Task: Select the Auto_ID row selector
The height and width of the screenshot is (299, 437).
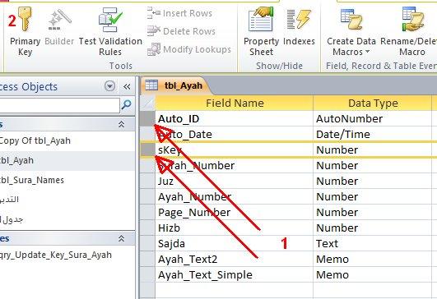Action: [147, 118]
